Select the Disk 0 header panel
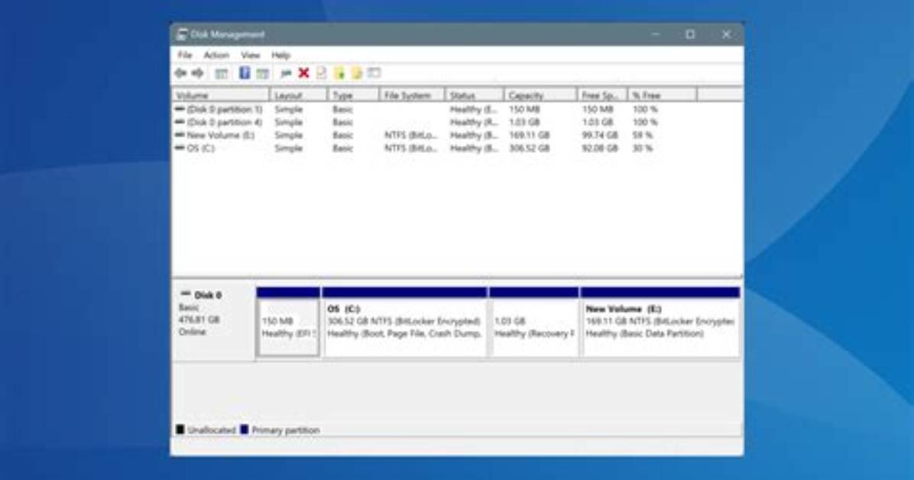Screen dimensions: 914x480 [x=214, y=321]
